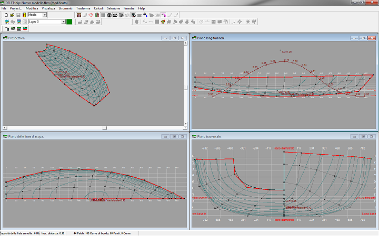Click the Save floppy disk icon
The width and height of the screenshot is (379, 236).
pos(18,15)
